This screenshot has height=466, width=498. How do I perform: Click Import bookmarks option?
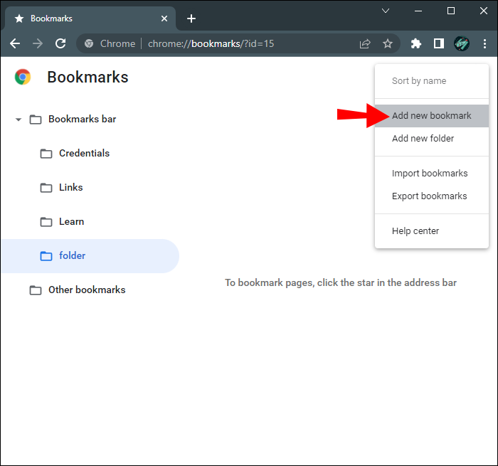[430, 174]
